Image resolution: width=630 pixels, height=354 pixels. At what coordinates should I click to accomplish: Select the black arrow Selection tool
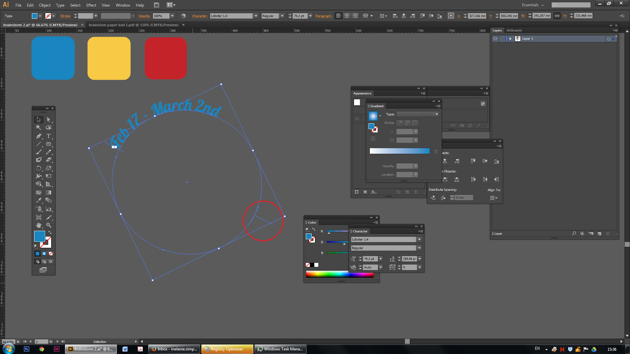coord(39,120)
